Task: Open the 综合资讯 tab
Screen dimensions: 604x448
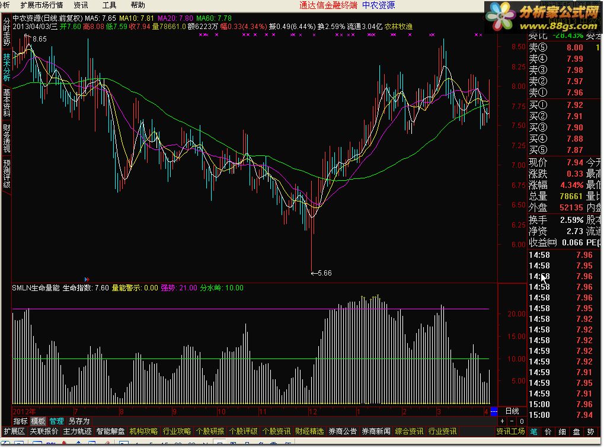Action: 409,431
